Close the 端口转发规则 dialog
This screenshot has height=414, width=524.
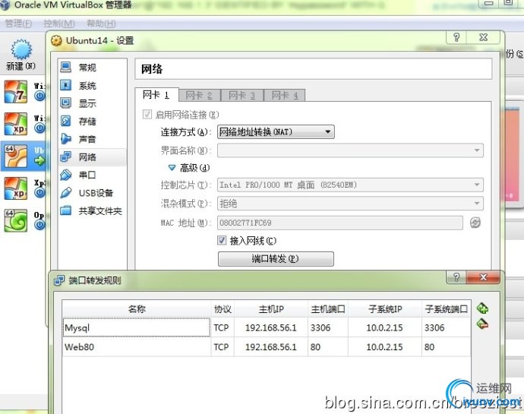[483, 277]
